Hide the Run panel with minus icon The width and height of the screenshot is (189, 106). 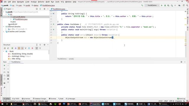point(185,62)
